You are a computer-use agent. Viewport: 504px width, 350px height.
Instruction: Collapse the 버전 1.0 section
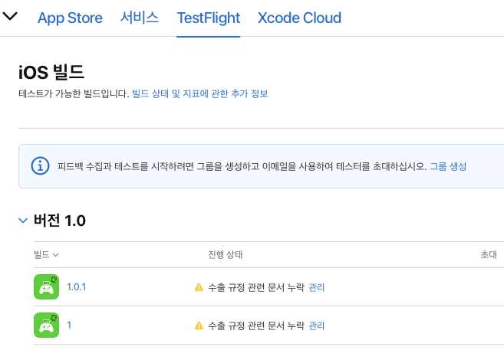tap(23, 221)
